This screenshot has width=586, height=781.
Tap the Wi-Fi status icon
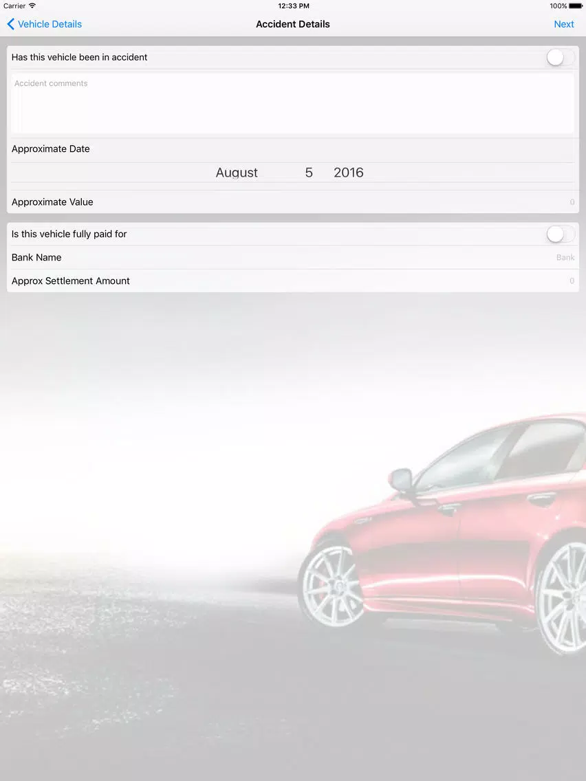tap(32, 5)
